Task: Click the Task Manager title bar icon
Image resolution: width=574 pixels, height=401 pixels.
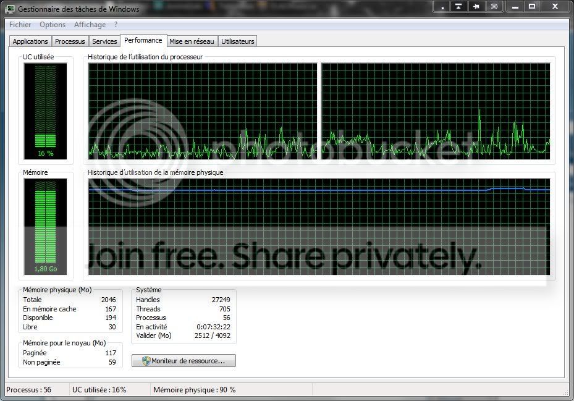Action: coord(10,9)
